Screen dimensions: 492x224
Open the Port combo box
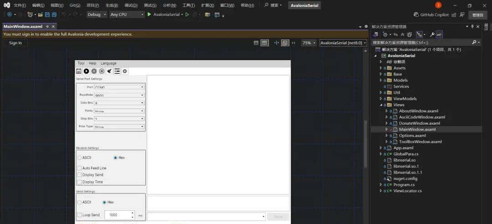[119, 87]
